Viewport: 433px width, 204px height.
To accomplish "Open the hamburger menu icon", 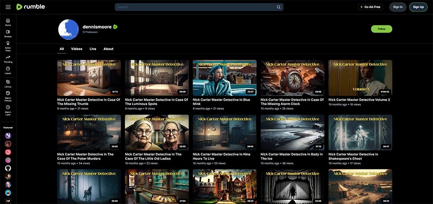I will coord(8,7).
